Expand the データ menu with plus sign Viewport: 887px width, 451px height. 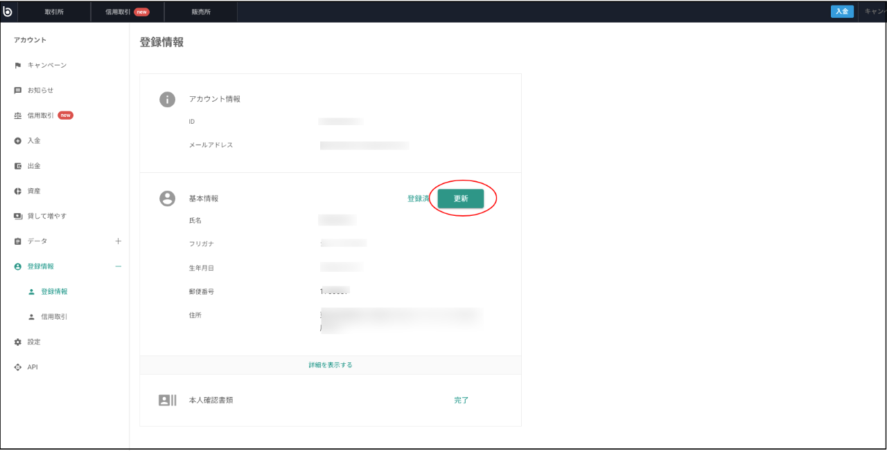coord(118,241)
